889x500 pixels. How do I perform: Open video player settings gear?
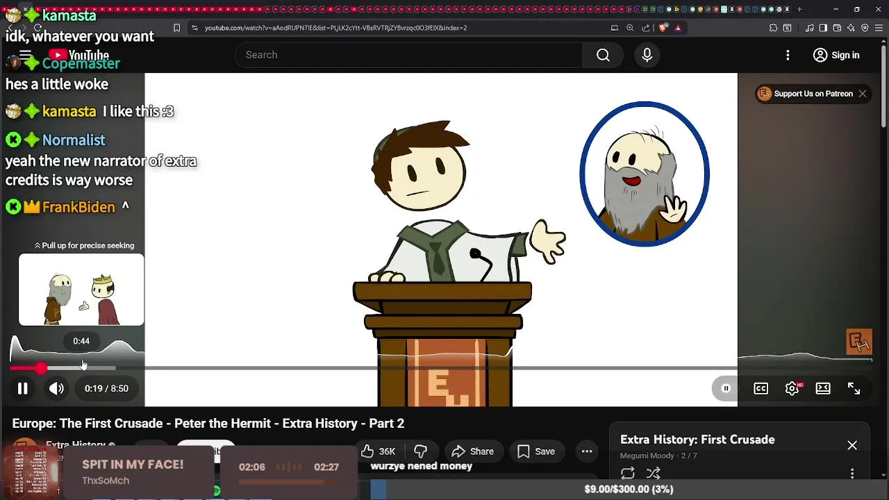click(x=792, y=389)
